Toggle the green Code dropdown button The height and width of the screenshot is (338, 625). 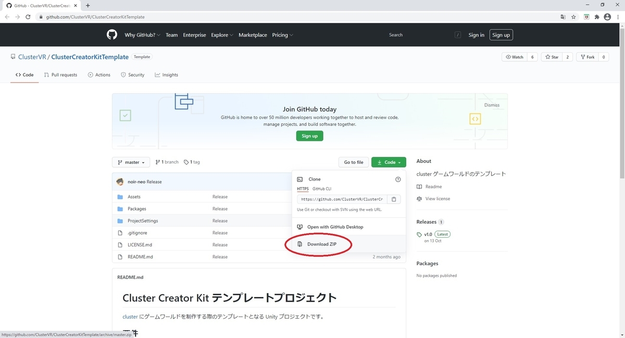point(389,162)
